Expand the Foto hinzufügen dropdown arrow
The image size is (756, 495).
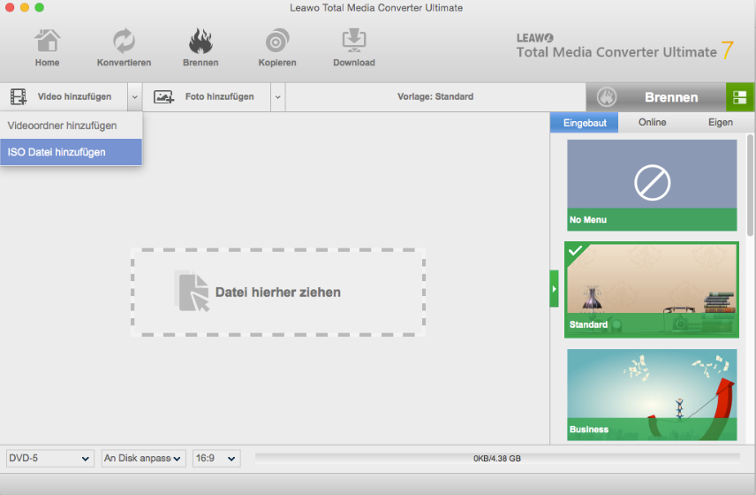tap(277, 97)
